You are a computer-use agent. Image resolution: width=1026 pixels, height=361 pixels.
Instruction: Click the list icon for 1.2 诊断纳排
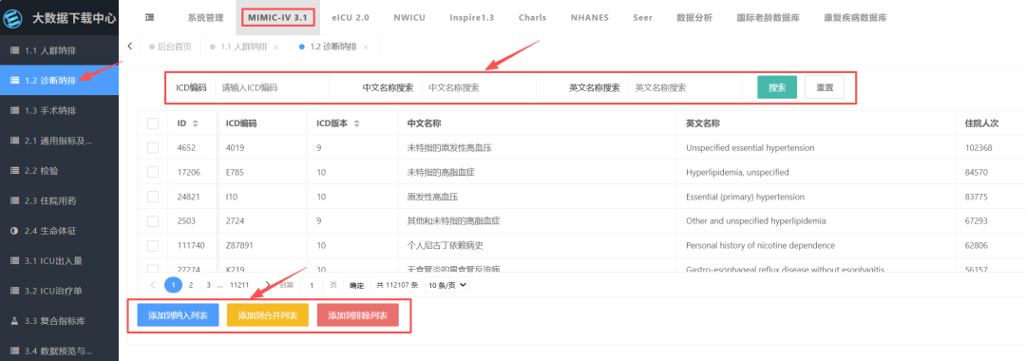[14, 81]
